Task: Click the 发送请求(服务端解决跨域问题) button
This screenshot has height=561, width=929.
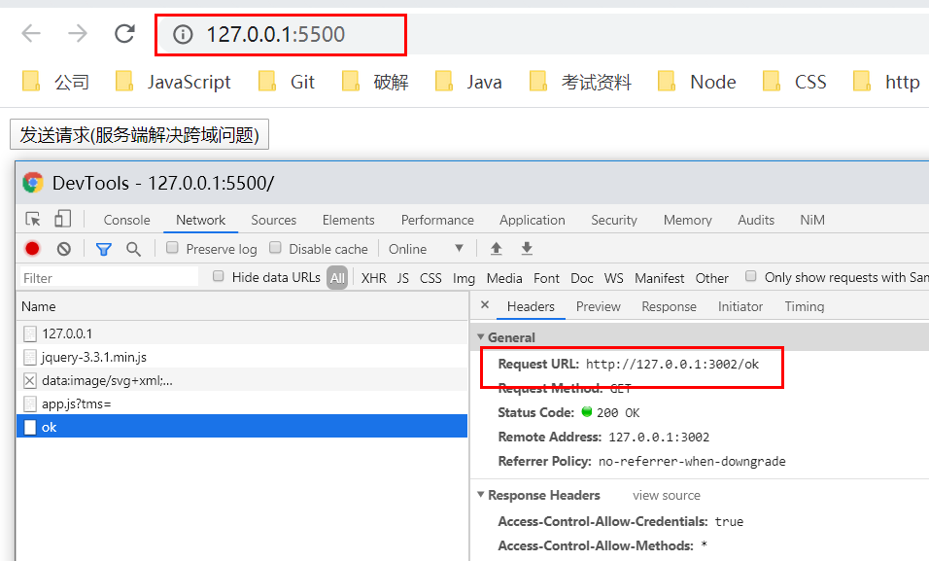Action: coord(139,134)
